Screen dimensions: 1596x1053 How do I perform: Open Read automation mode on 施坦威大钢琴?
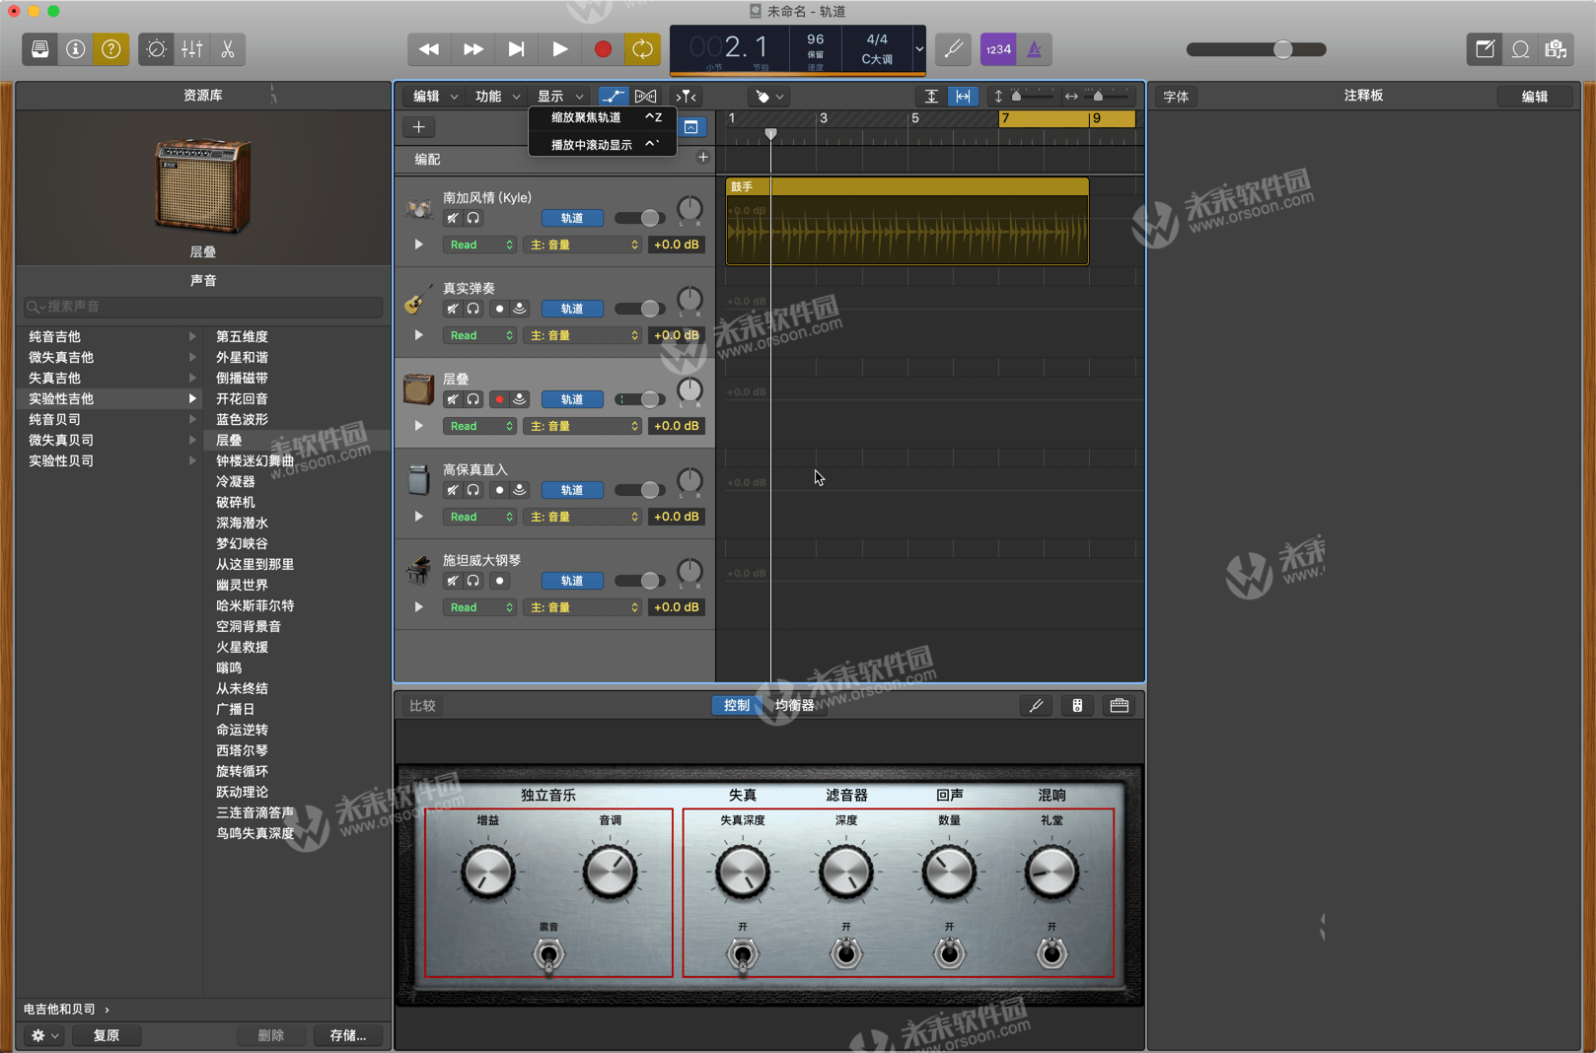(480, 607)
